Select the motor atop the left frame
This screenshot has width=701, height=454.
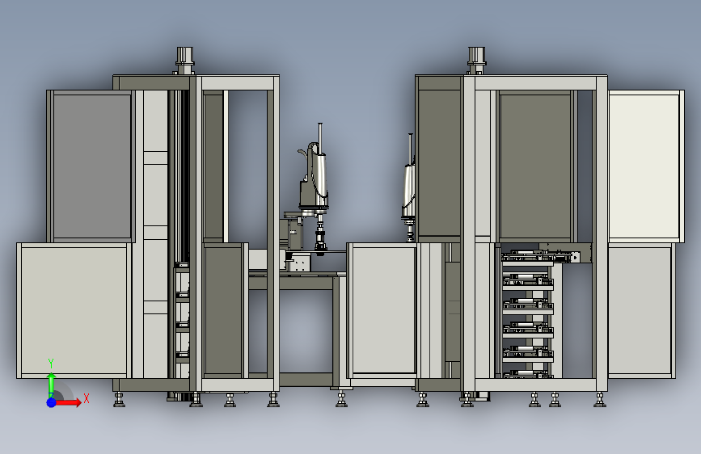pyautogui.click(x=184, y=61)
